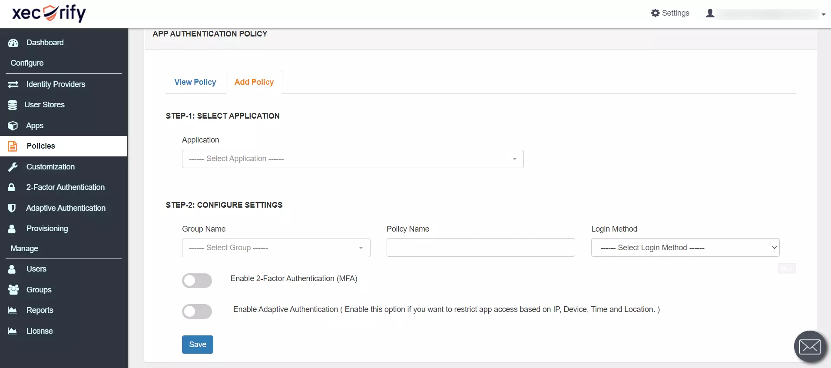
Task: Click the License chart icon
Action: point(13,331)
